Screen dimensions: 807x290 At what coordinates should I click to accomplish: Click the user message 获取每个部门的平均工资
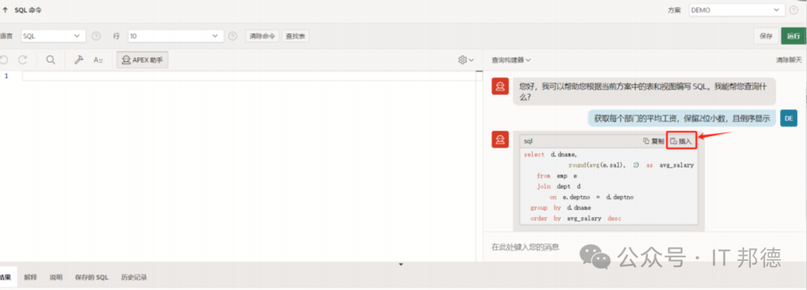point(682,119)
